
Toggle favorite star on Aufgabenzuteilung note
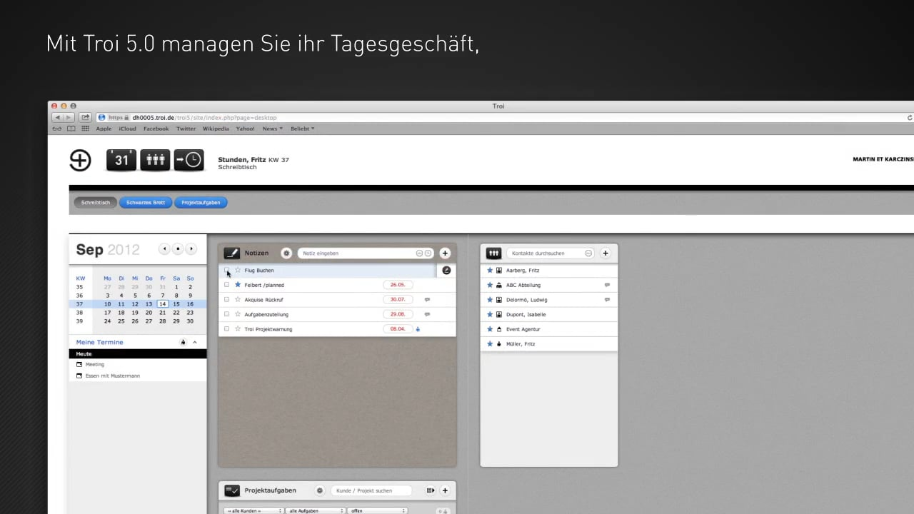[x=238, y=314]
